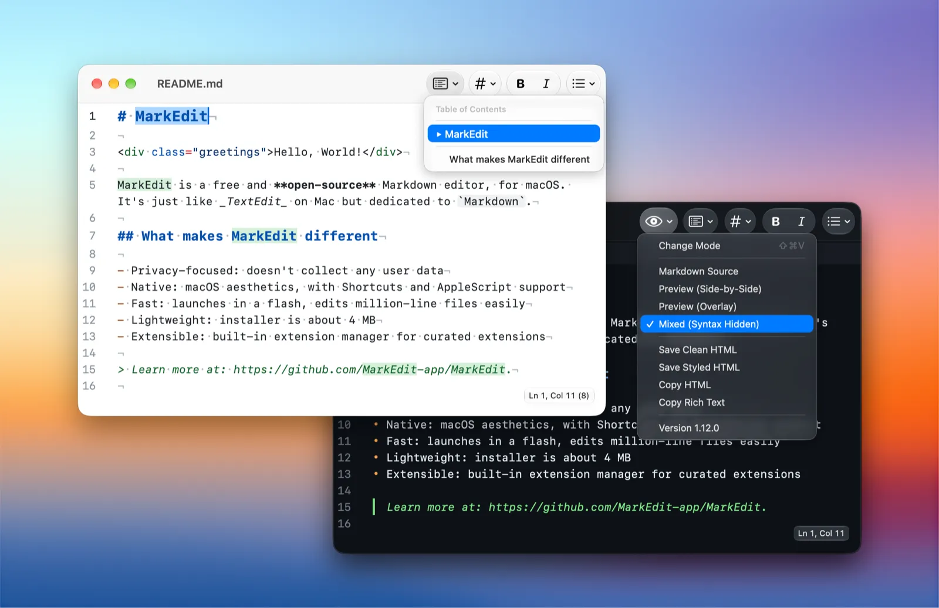
Task: Click Version 1.12.0 menu entry
Action: [x=727, y=428]
